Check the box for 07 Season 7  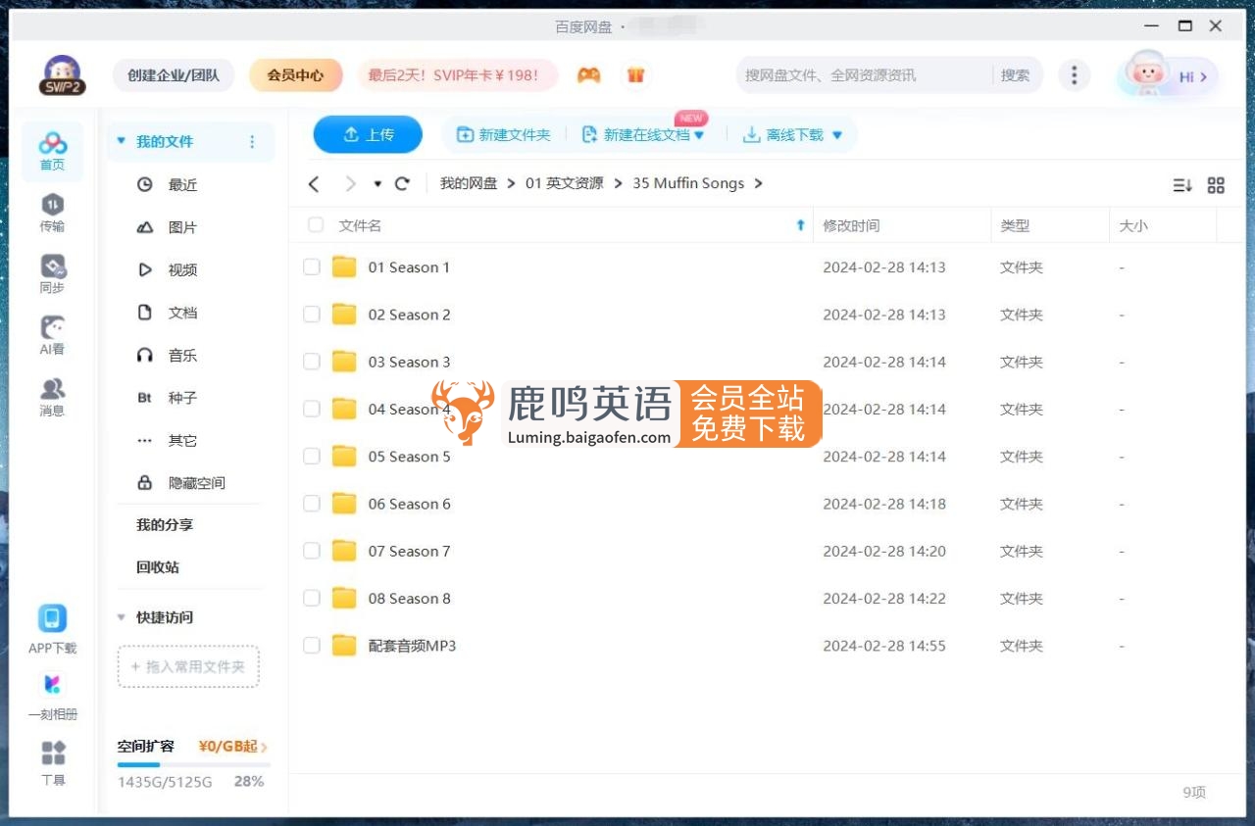point(312,551)
